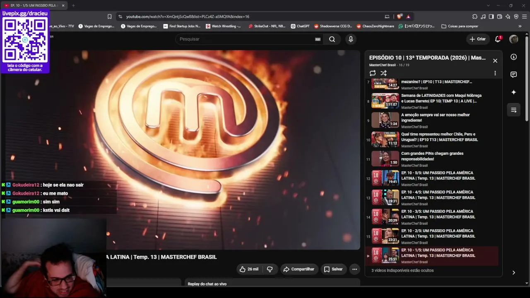Toggle playlist loop button
This screenshot has width=530, height=298.
click(373, 73)
